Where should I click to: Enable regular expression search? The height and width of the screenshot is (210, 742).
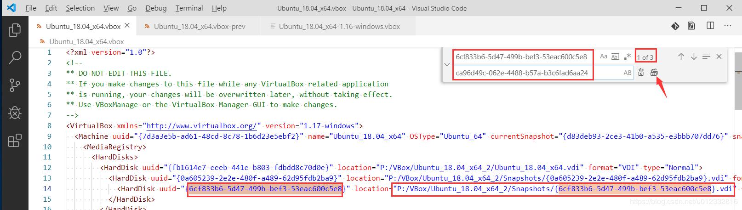pyautogui.click(x=628, y=57)
